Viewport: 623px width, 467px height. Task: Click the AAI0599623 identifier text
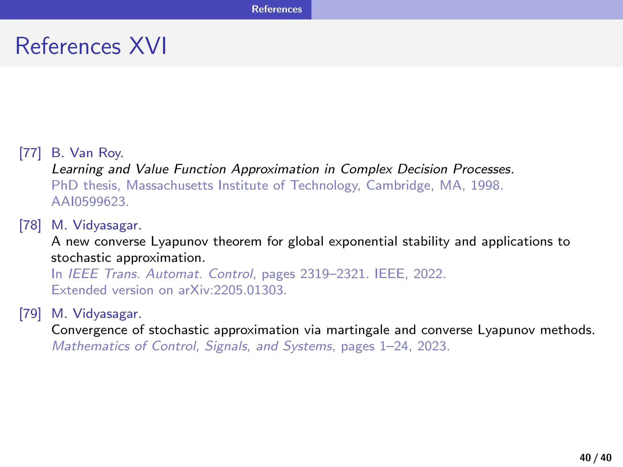click(x=90, y=202)
